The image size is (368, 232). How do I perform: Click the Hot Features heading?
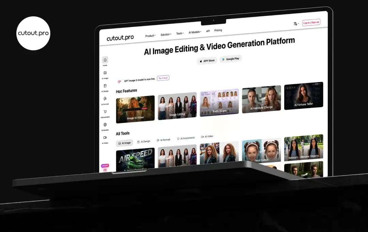click(x=126, y=91)
